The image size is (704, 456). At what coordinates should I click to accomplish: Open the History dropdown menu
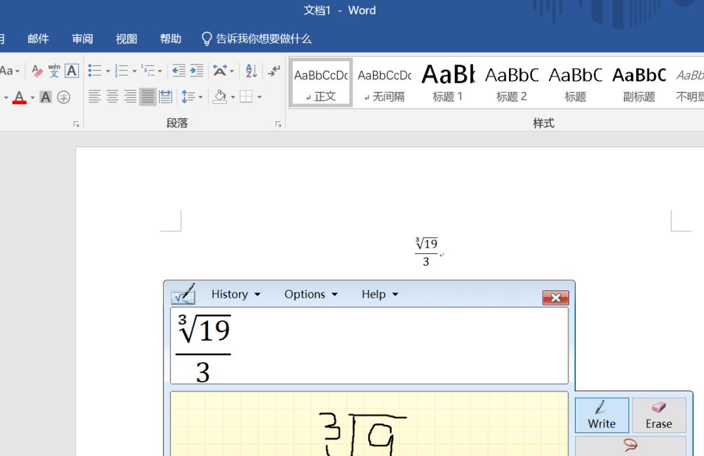point(230,294)
